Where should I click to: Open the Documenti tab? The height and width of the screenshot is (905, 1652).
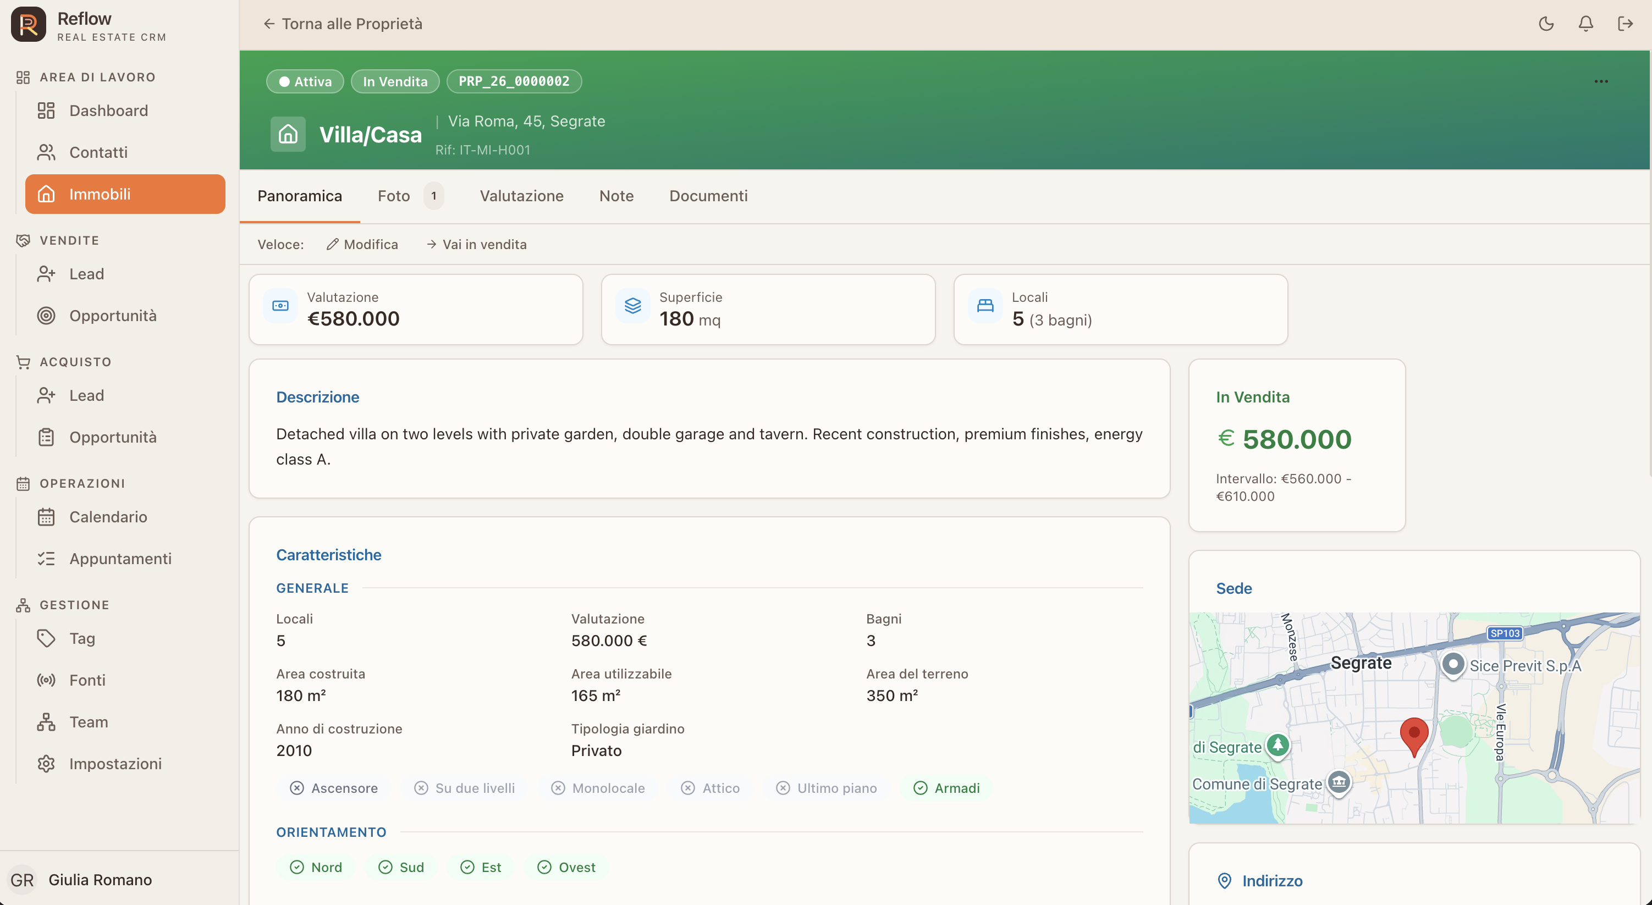(708, 196)
